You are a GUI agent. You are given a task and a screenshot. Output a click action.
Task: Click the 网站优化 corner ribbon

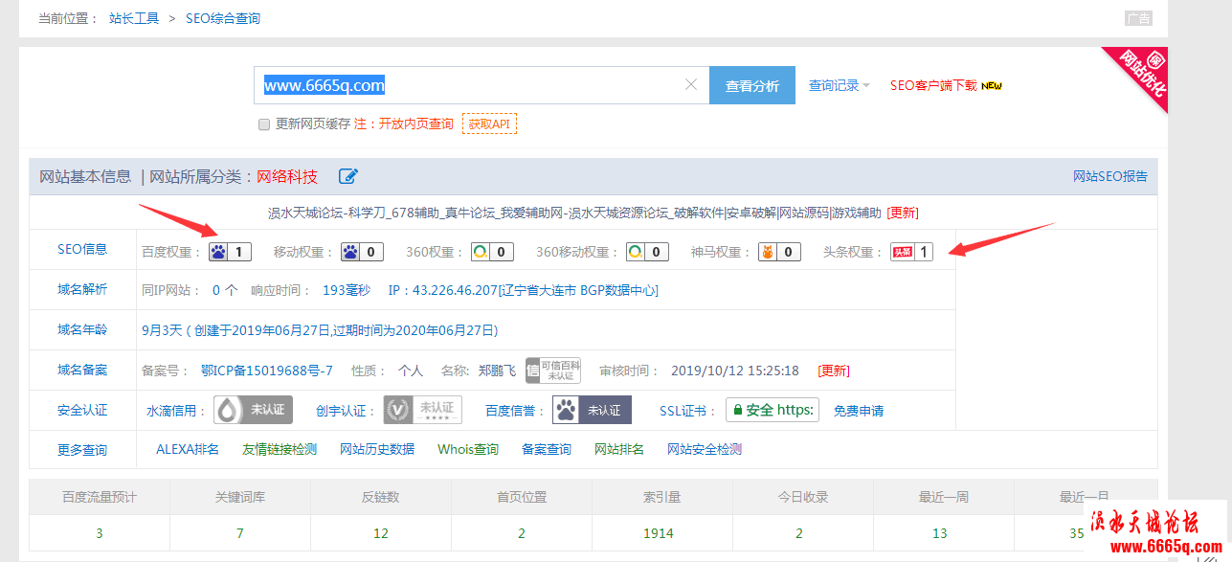tap(1139, 79)
